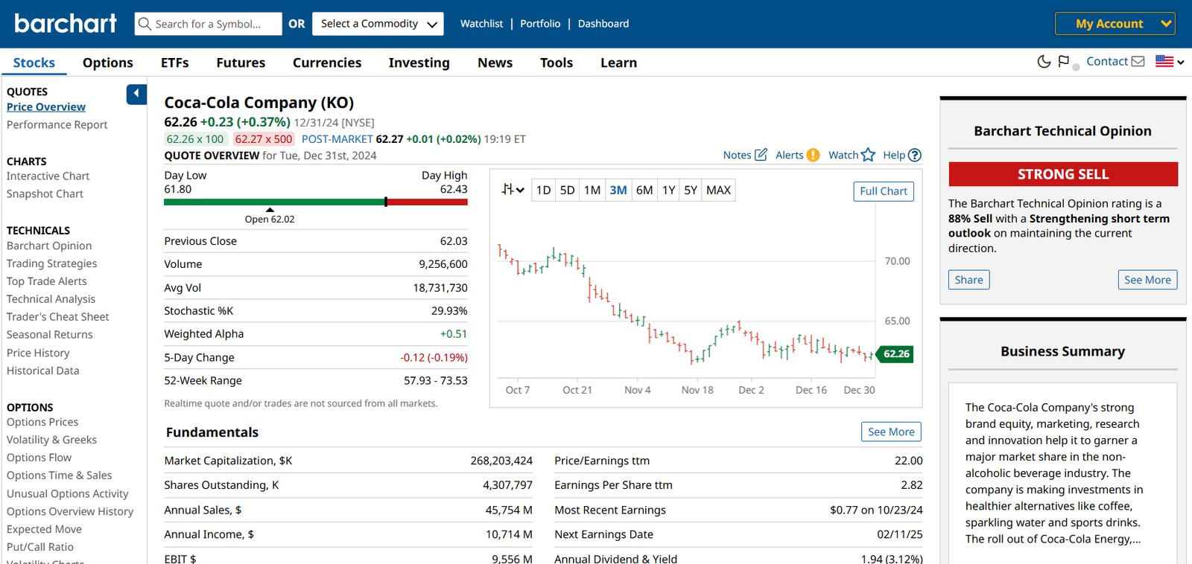The height and width of the screenshot is (564, 1192).
Task: Expand the US flag country selector
Action: (1170, 62)
